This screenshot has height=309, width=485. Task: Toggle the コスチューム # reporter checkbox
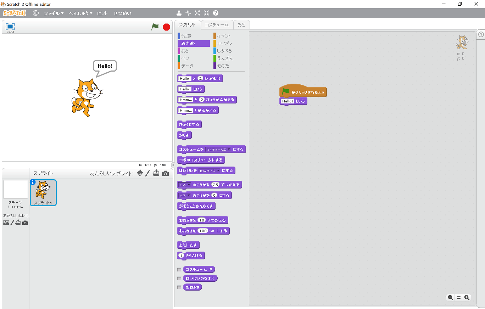click(x=179, y=270)
